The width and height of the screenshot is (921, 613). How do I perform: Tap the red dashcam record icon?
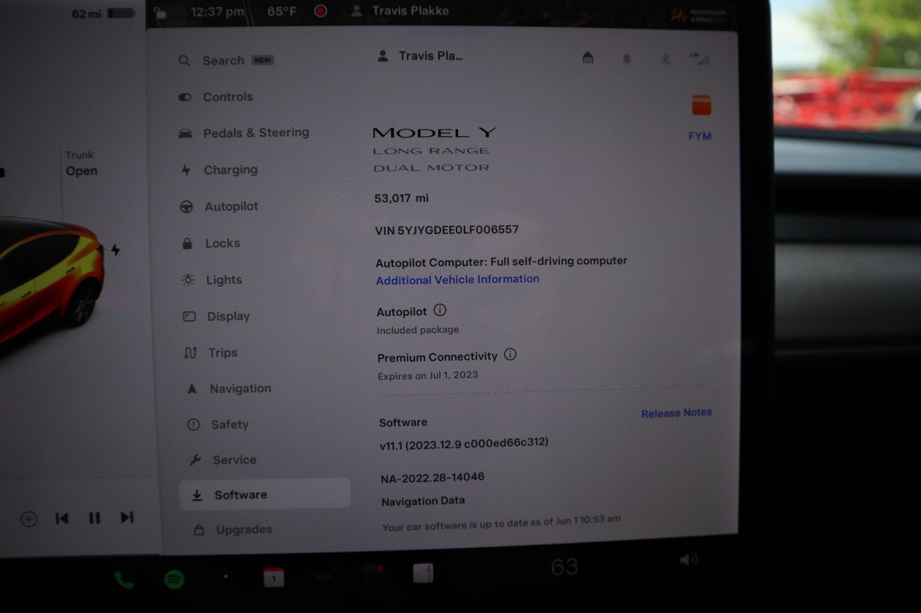pos(320,11)
